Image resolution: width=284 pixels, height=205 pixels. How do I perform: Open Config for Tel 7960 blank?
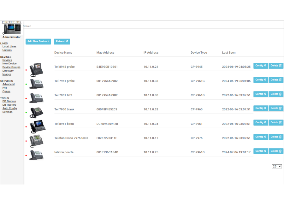(261, 108)
